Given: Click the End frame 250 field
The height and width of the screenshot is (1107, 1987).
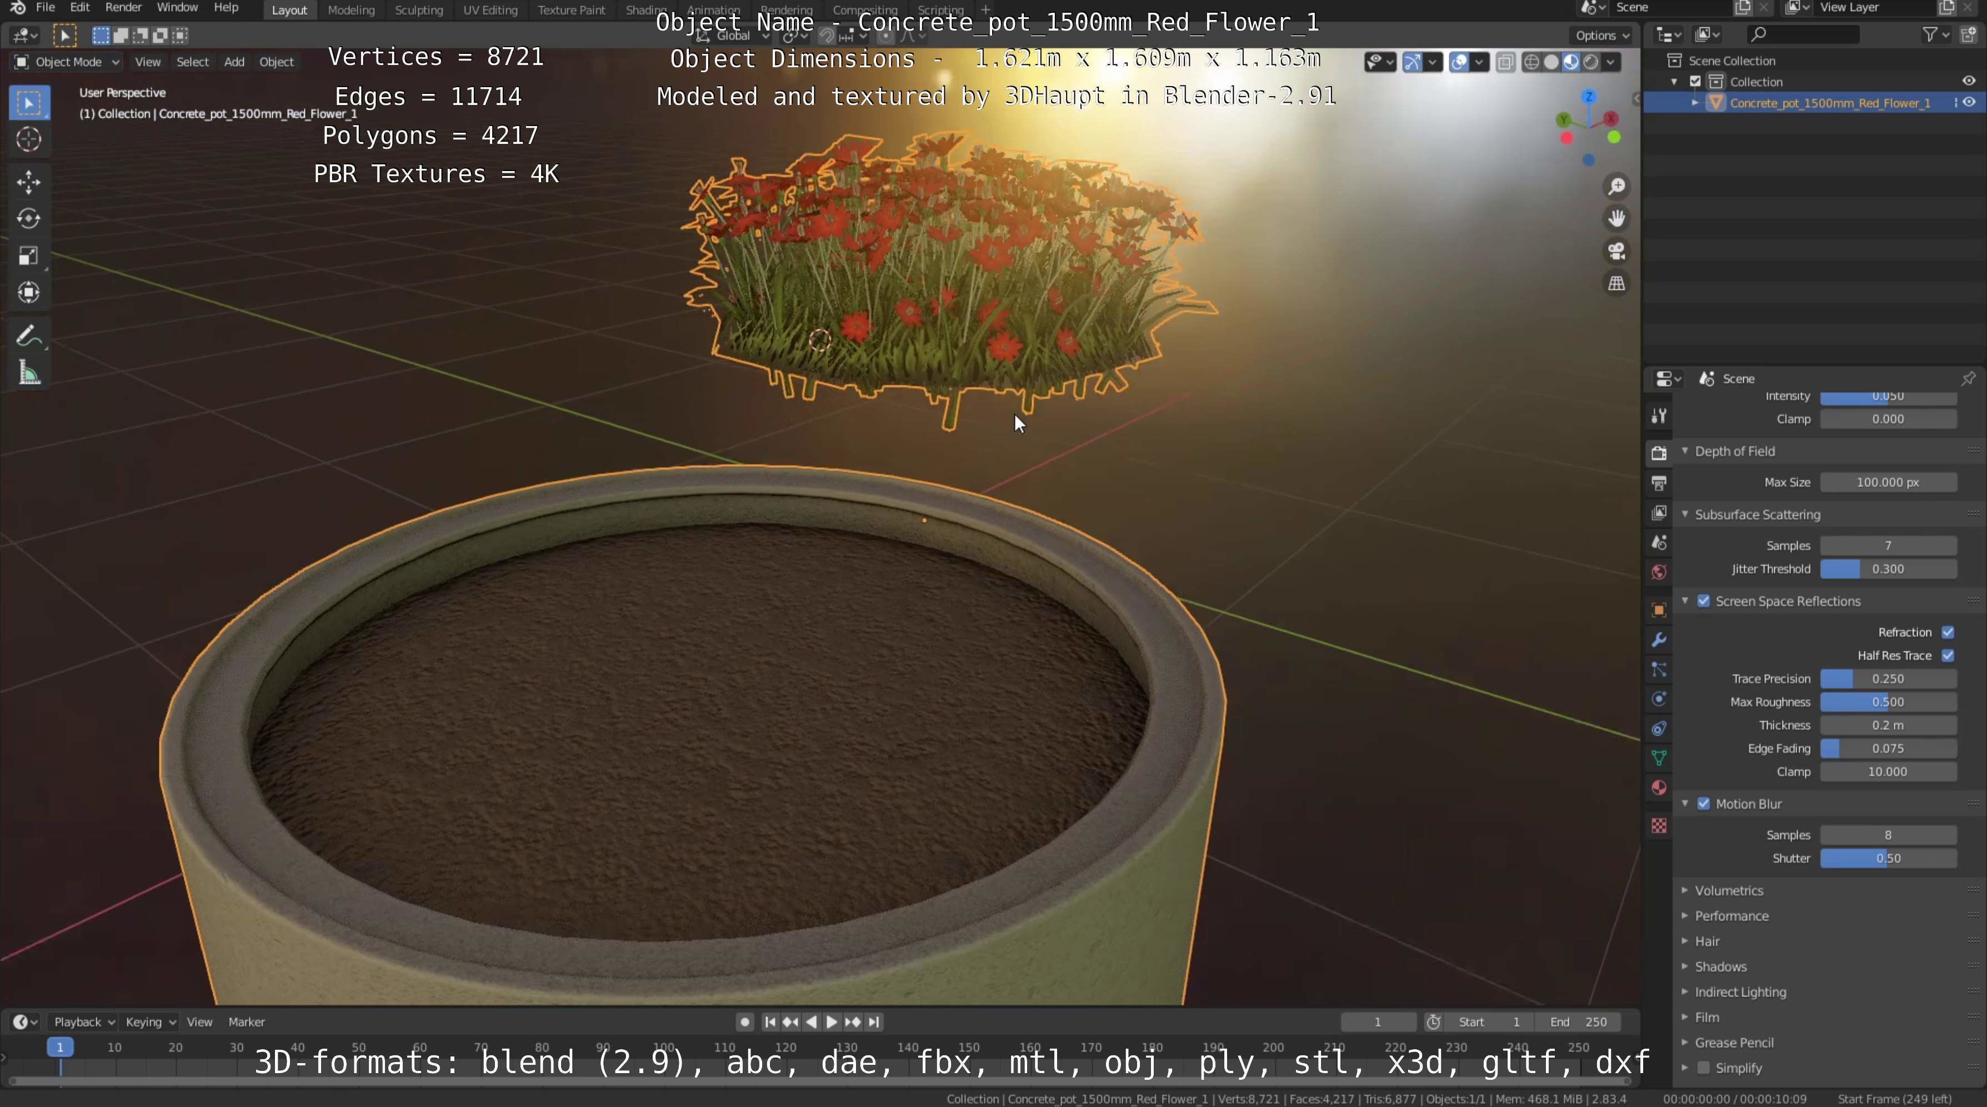Looking at the screenshot, I should (x=1578, y=1021).
